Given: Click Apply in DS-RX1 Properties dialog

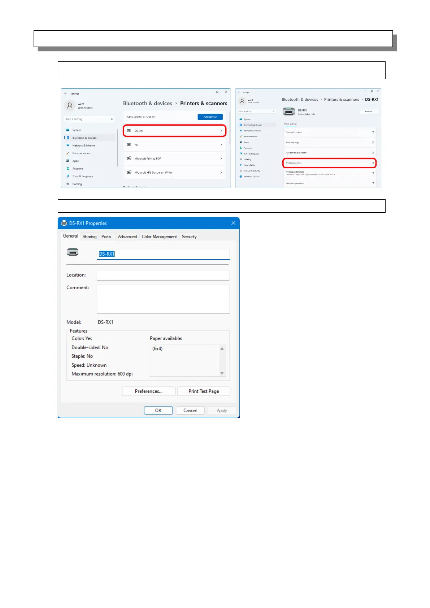Looking at the screenshot, I should (222, 411).
